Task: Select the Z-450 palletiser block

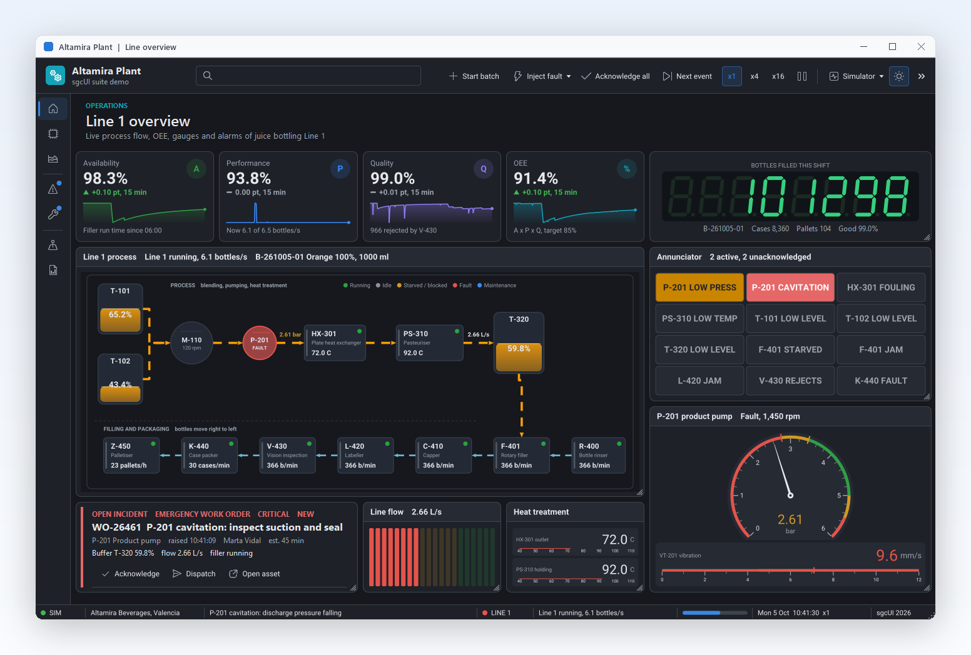Action: pyautogui.click(x=131, y=456)
